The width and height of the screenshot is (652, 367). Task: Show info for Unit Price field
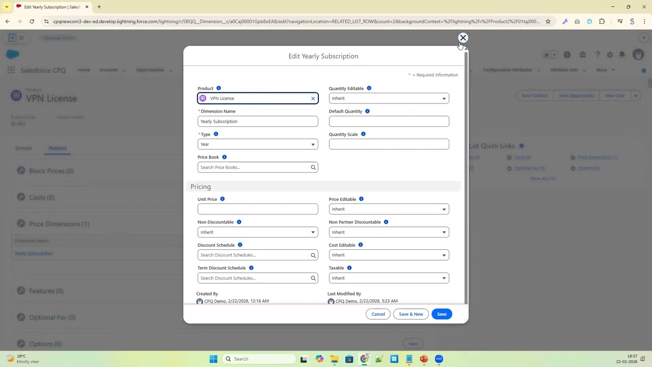tap(222, 199)
